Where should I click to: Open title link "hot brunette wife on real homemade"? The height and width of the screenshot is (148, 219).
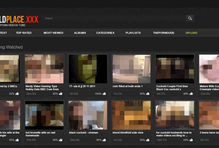coord(40,134)
